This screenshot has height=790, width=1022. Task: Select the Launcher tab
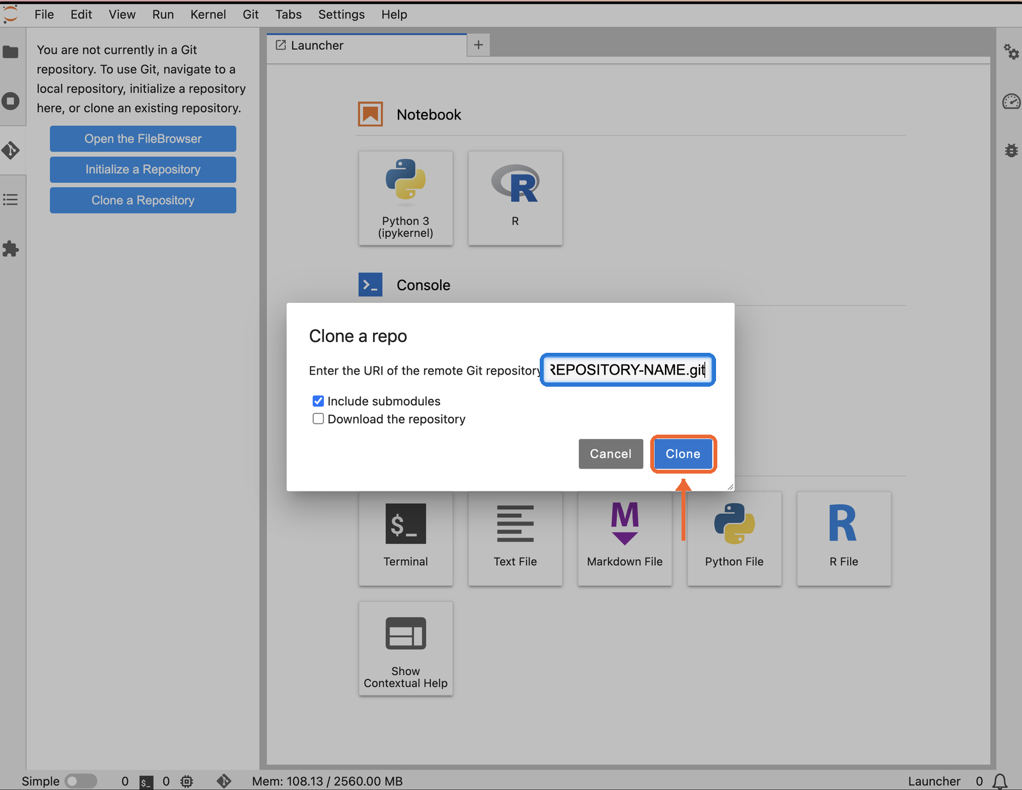click(x=367, y=45)
